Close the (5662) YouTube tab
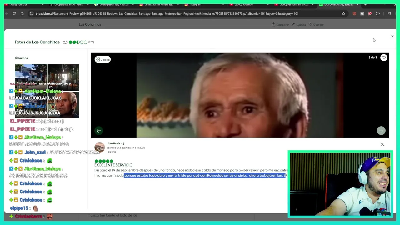The image size is (400, 225). 43,5
